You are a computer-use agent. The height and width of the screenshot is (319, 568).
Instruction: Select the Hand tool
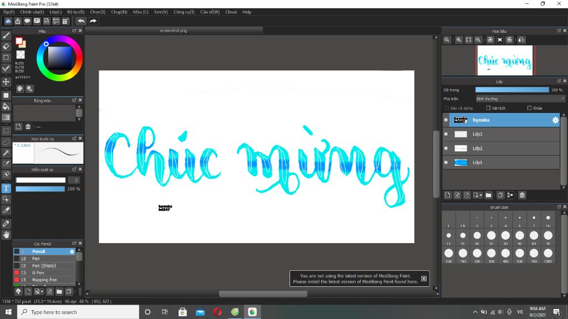pyautogui.click(x=6, y=235)
